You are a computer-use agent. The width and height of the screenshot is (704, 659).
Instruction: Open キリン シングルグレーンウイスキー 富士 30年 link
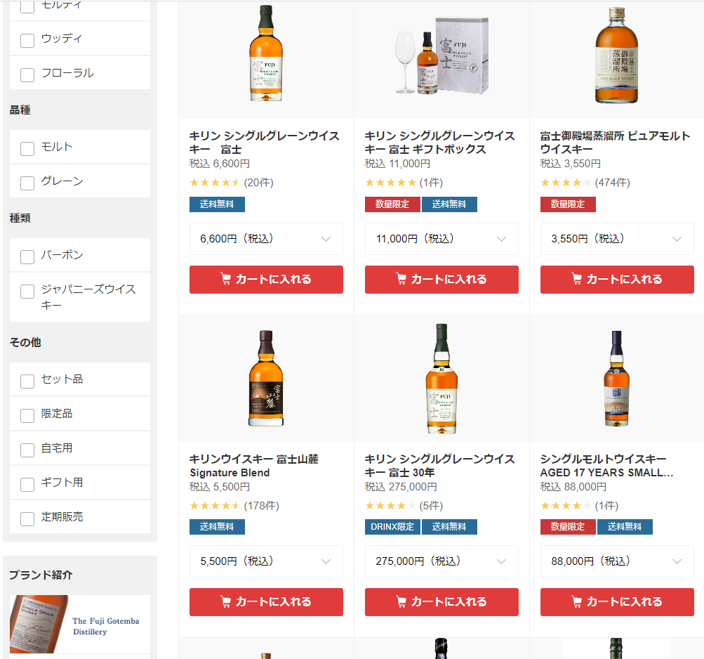click(439, 465)
